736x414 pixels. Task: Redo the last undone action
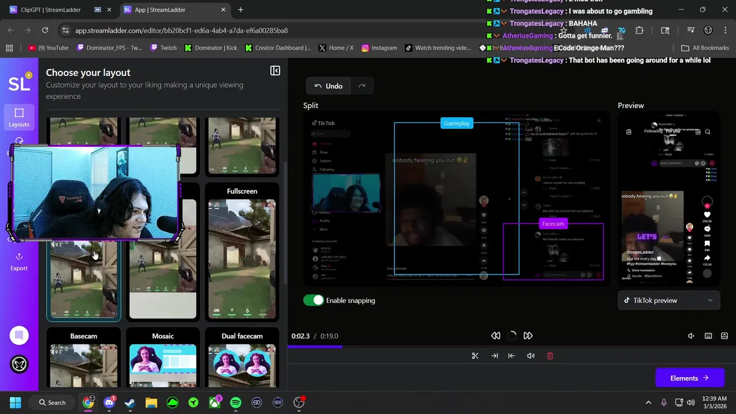(x=362, y=86)
